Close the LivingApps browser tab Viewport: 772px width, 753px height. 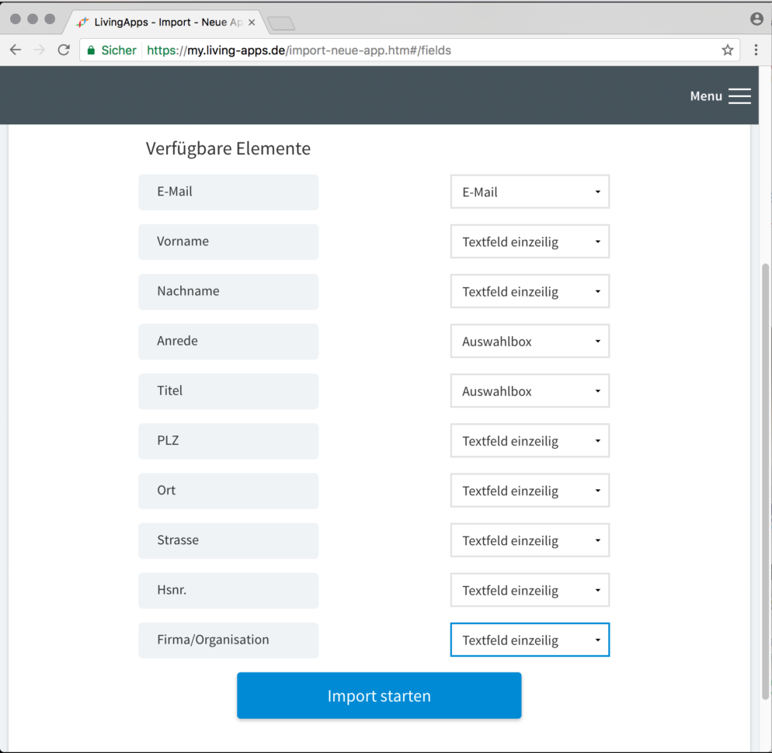[252, 23]
